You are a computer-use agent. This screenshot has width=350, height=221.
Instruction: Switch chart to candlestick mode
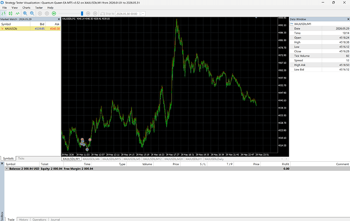11,14
